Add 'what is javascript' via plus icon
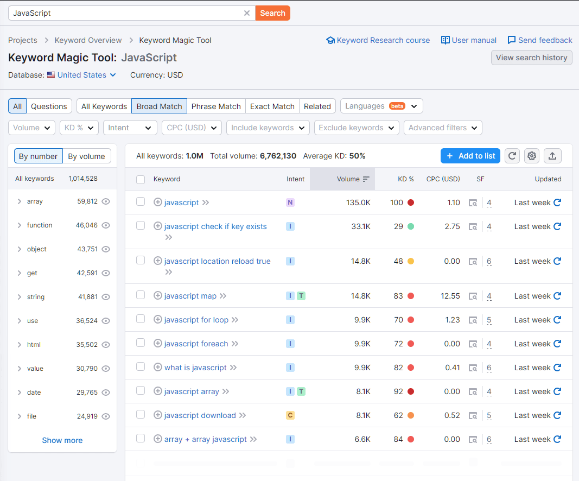 [x=158, y=367]
